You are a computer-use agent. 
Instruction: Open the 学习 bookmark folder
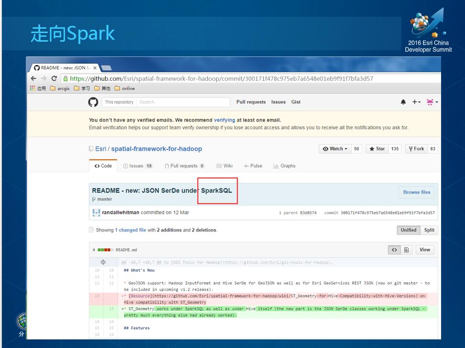coord(82,88)
